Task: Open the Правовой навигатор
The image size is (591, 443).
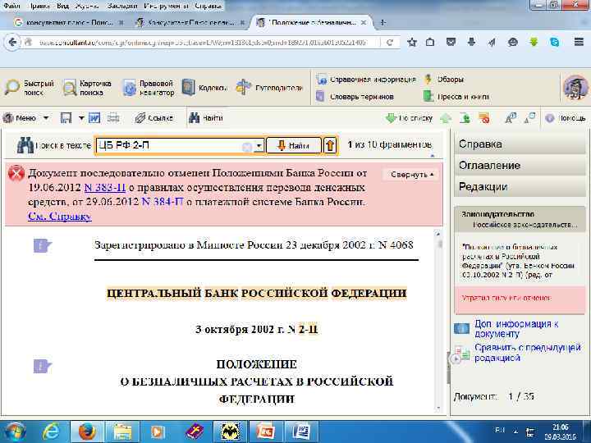Action: tap(149, 88)
